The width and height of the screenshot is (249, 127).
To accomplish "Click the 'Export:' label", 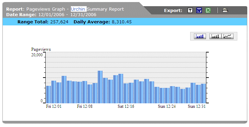I will [x=173, y=10].
